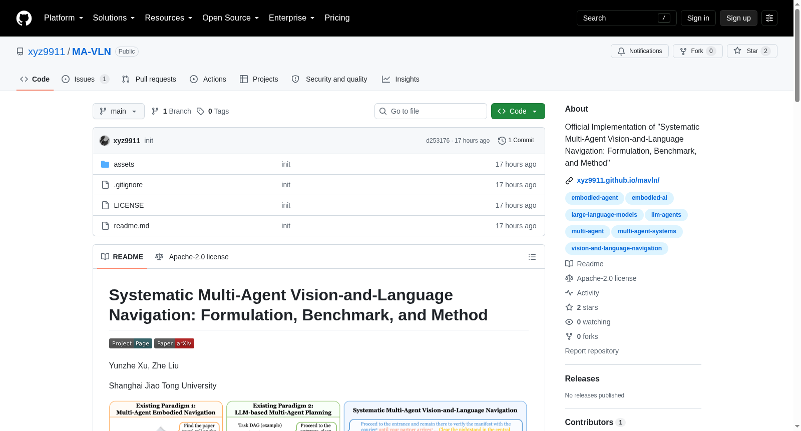Open the Project Page badge
The image size is (801, 431).
131,343
